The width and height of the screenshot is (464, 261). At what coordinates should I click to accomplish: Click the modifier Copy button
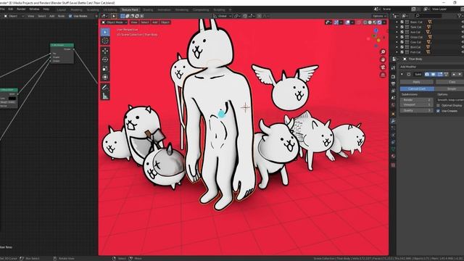point(449,82)
